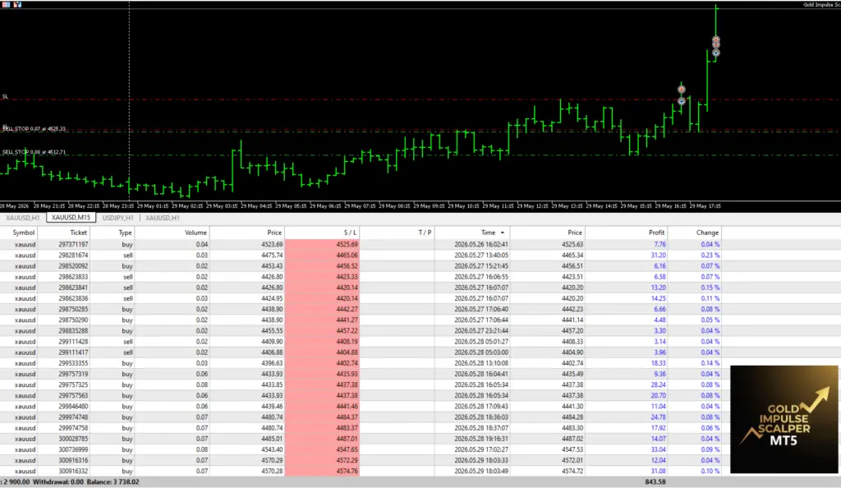The width and height of the screenshot is (841, 488).
Task: Click the depth of market chart icon
Action: click(18, 4)
